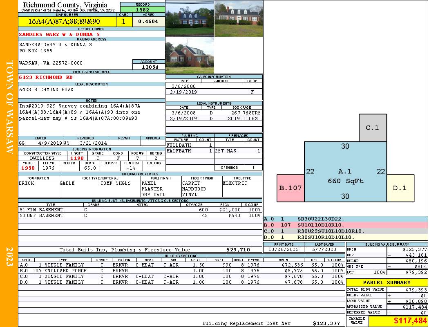Image resolution: width=429 pixels, height=327 pixels.
Task: Click fuel type ELECTRIC
Action: point(235,183)
